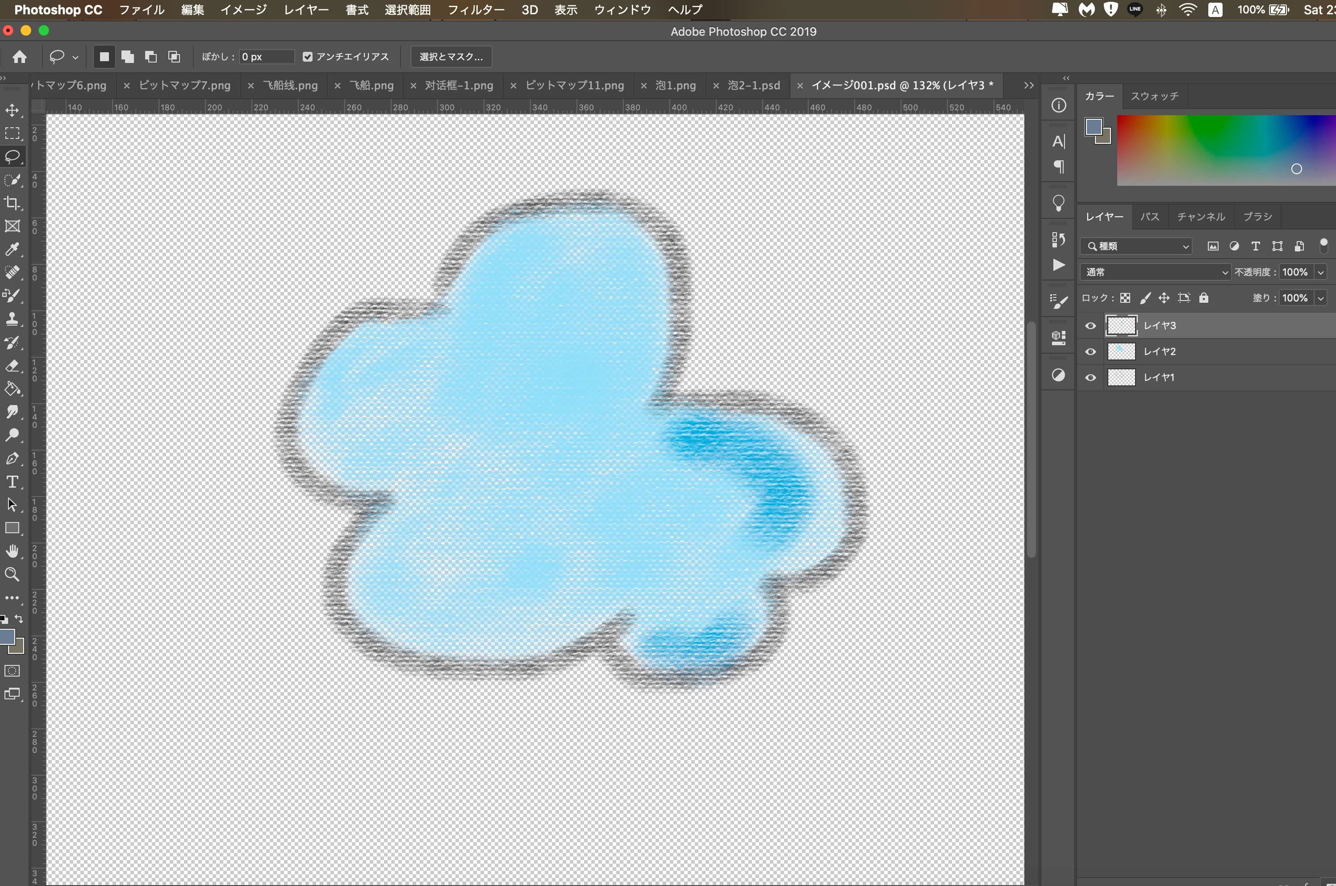Open the blend mode 通常 dropdown
This screenshot has height=886, width=1336.
1155,272
